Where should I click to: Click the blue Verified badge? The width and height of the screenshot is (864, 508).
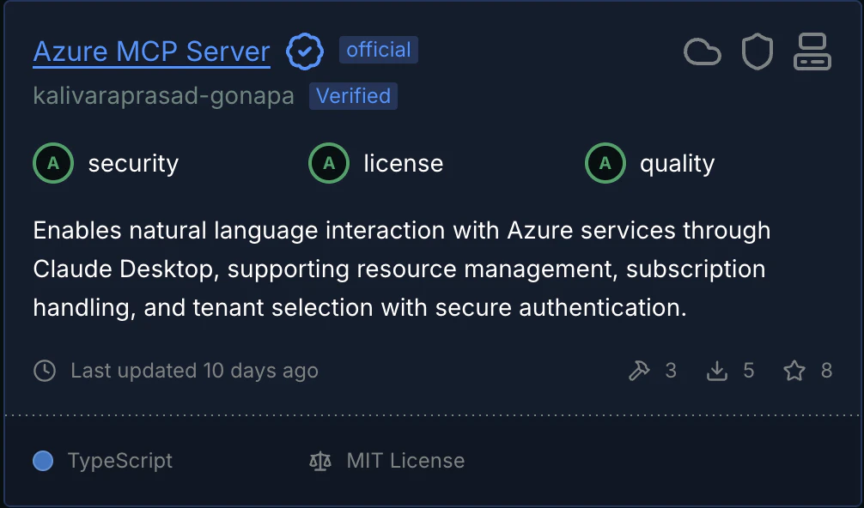[x=353, y=96]
